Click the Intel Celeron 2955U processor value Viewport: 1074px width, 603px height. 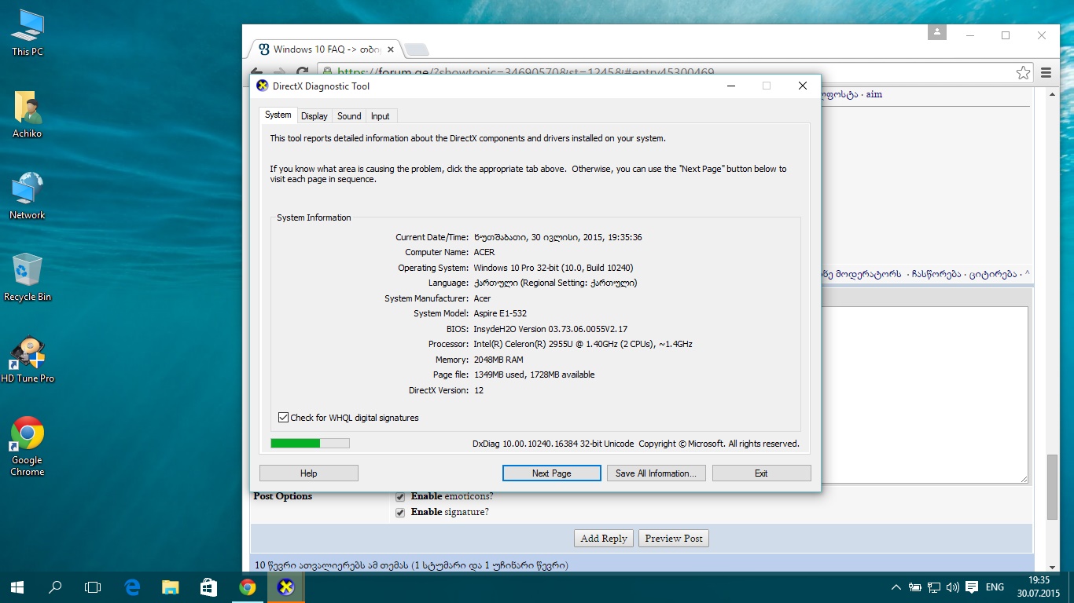point(583,344)
